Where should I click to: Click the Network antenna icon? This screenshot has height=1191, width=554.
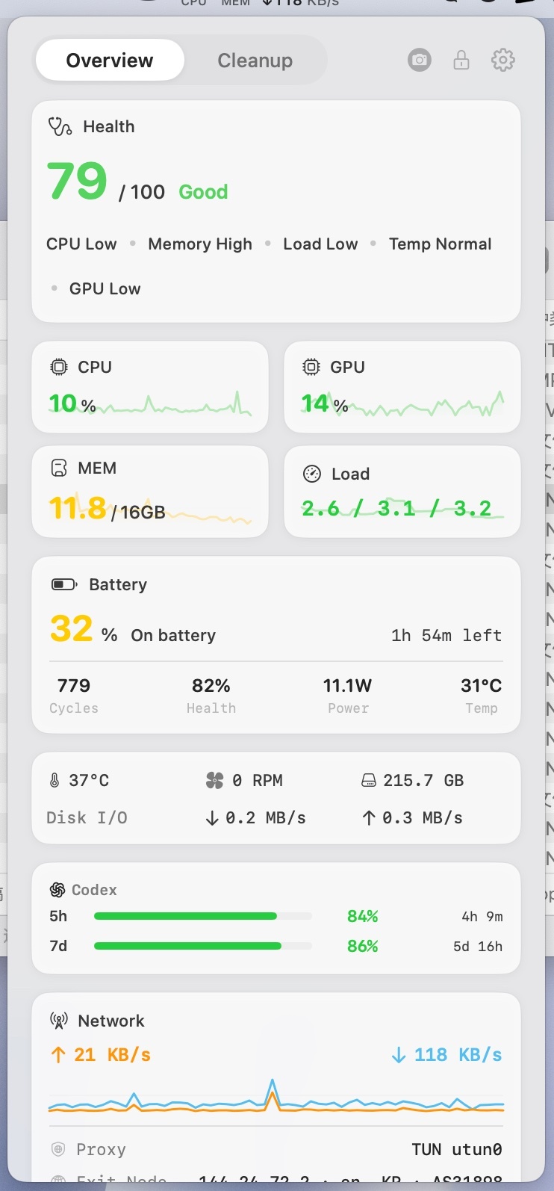(58, 1021)
